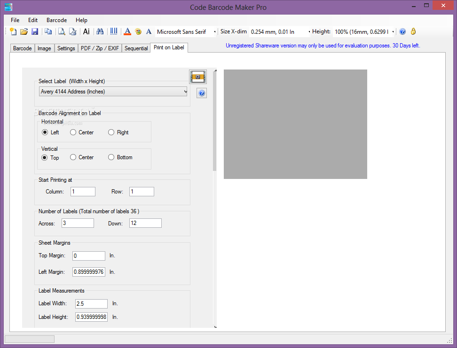Viewport: 457px width, 348px height.
Task: Switch to the Sequential tab
Action: coord(136,48)
